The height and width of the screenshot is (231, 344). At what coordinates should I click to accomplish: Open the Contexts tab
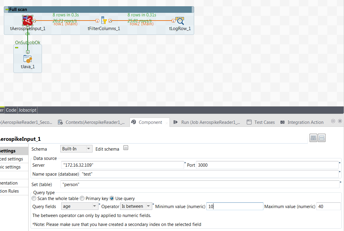click(91, 122)
